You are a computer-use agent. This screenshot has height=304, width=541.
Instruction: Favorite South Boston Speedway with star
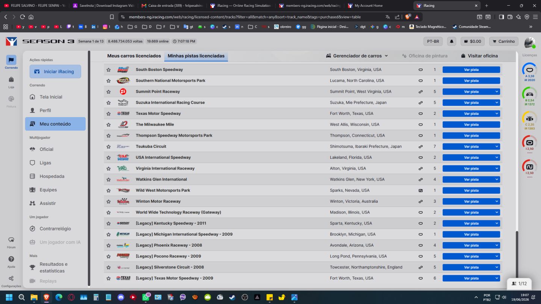click(109, 70)
